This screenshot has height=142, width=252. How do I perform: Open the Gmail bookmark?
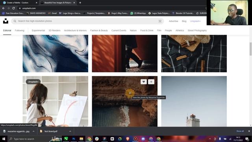pyautogui.click(x=52, y=13)
